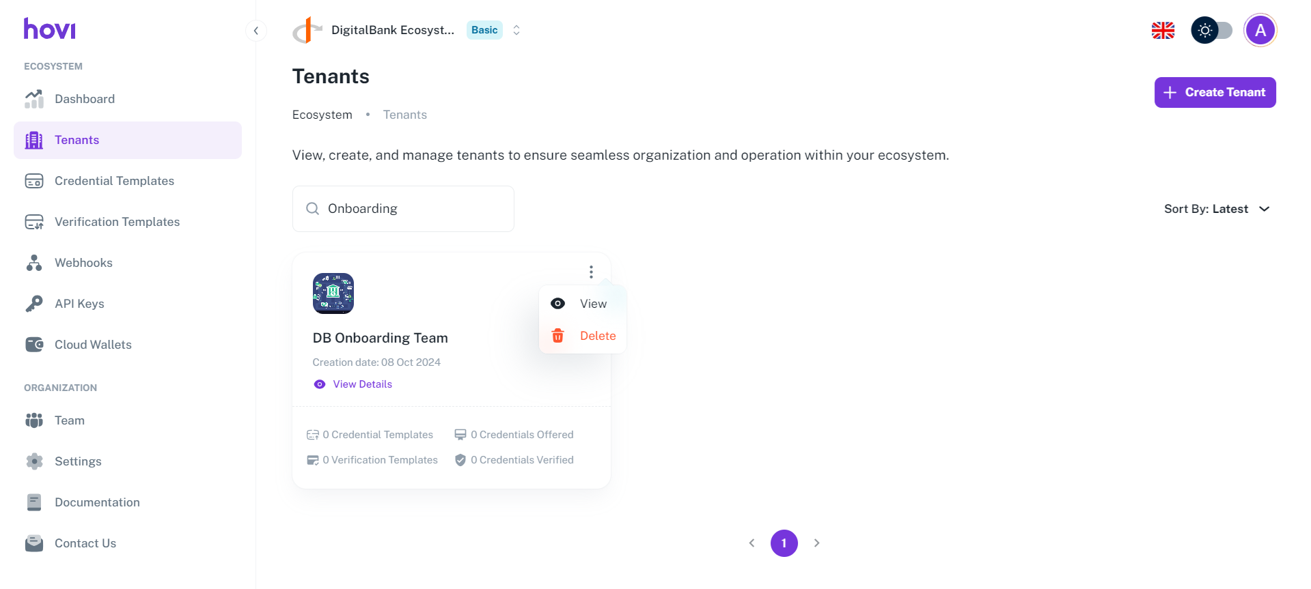The width and height of the screenshot is (1311, 589).
Task: Click the user avatar icon
Action: 1260,30
